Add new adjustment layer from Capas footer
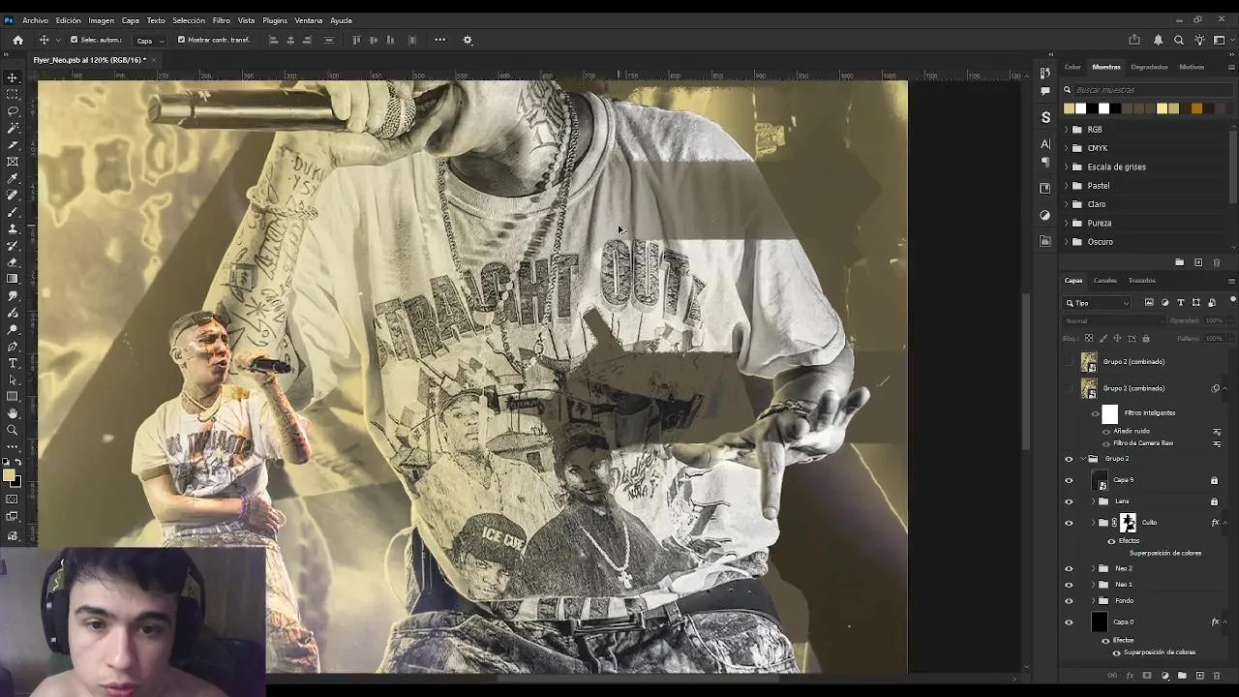The width and height of the screenshot is (1239, 697). (x=1164, y=676)
